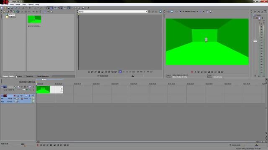This screenshot has height=150, width=268.
Task: Open the Help menu
Action: point(37,5)
